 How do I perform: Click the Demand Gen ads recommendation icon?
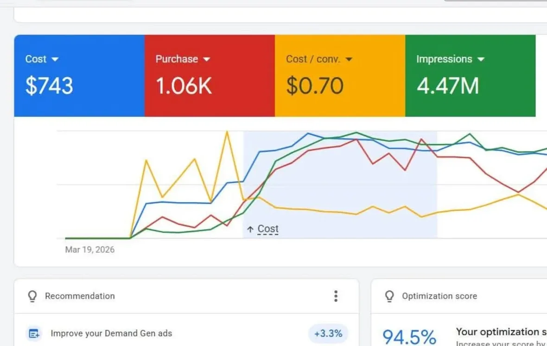(x=34, y=334)
